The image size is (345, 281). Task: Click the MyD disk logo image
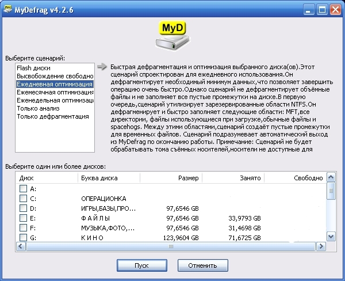click(x=172, y=35)
